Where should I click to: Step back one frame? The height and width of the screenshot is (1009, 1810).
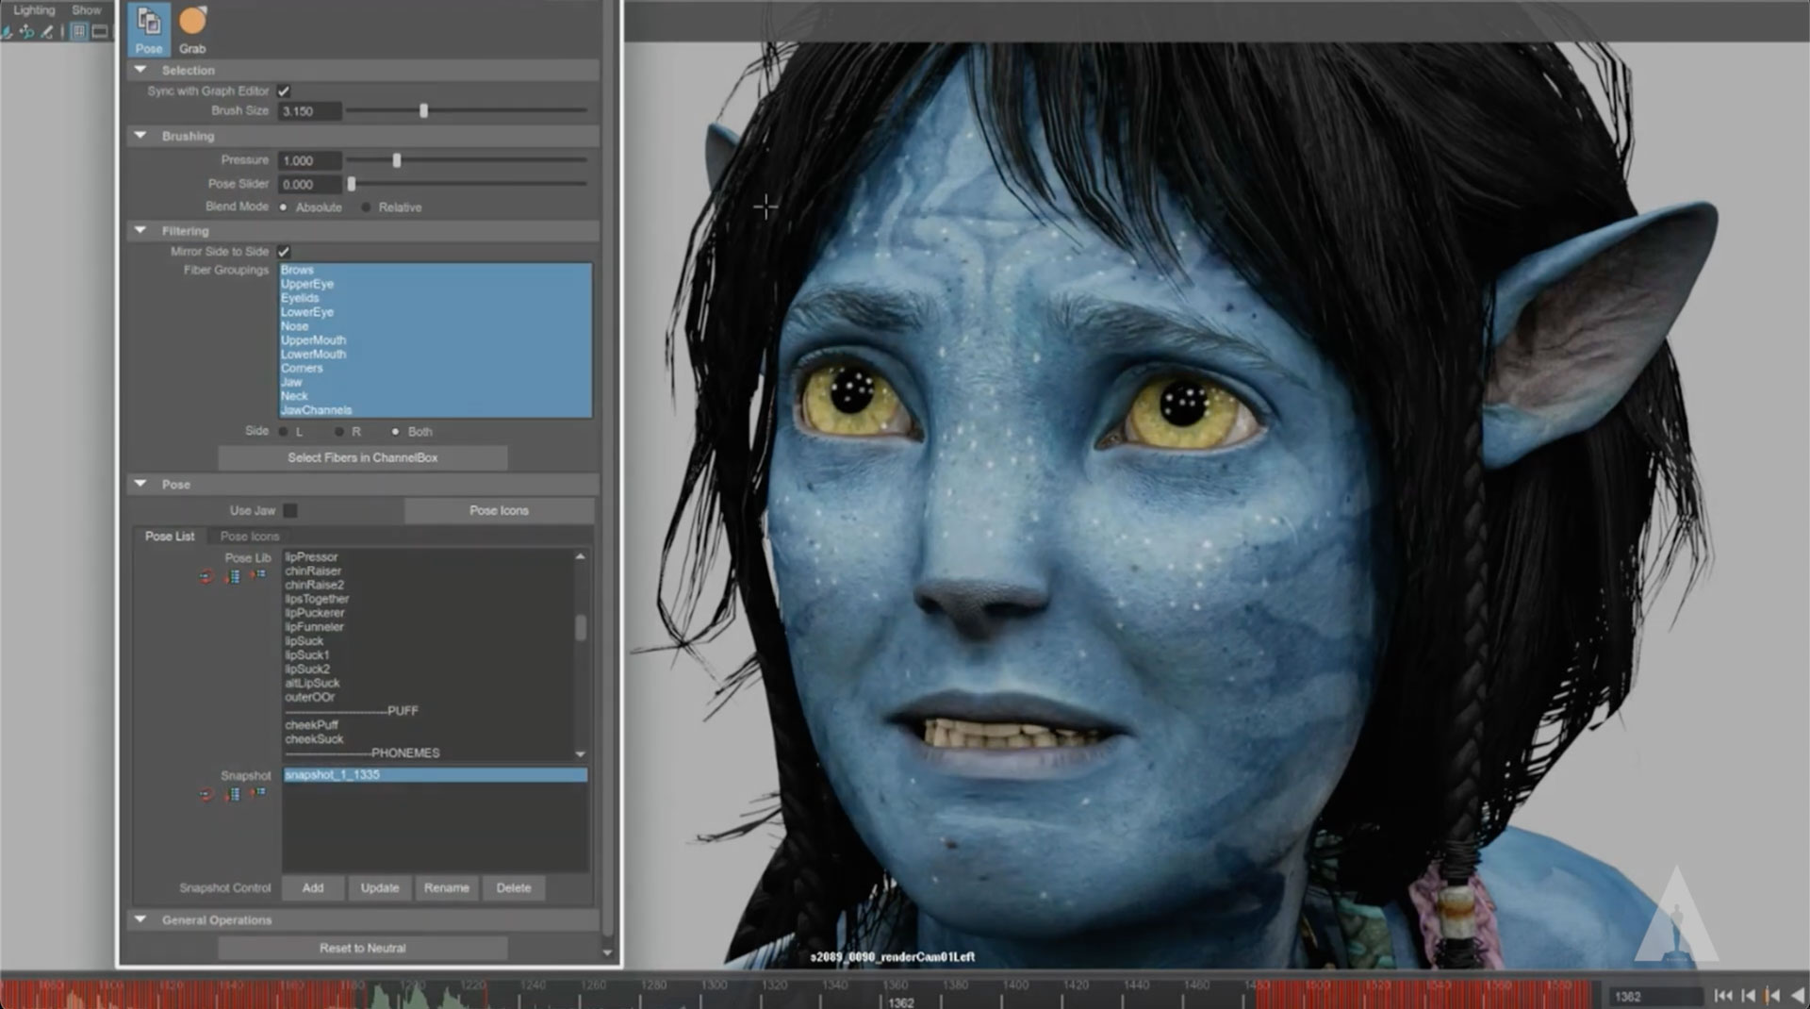point(1749,996)
